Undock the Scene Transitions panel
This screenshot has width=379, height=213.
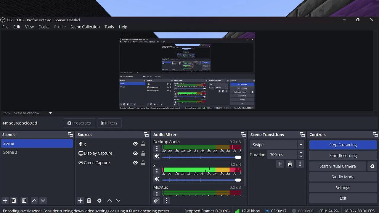coord(302,135)
